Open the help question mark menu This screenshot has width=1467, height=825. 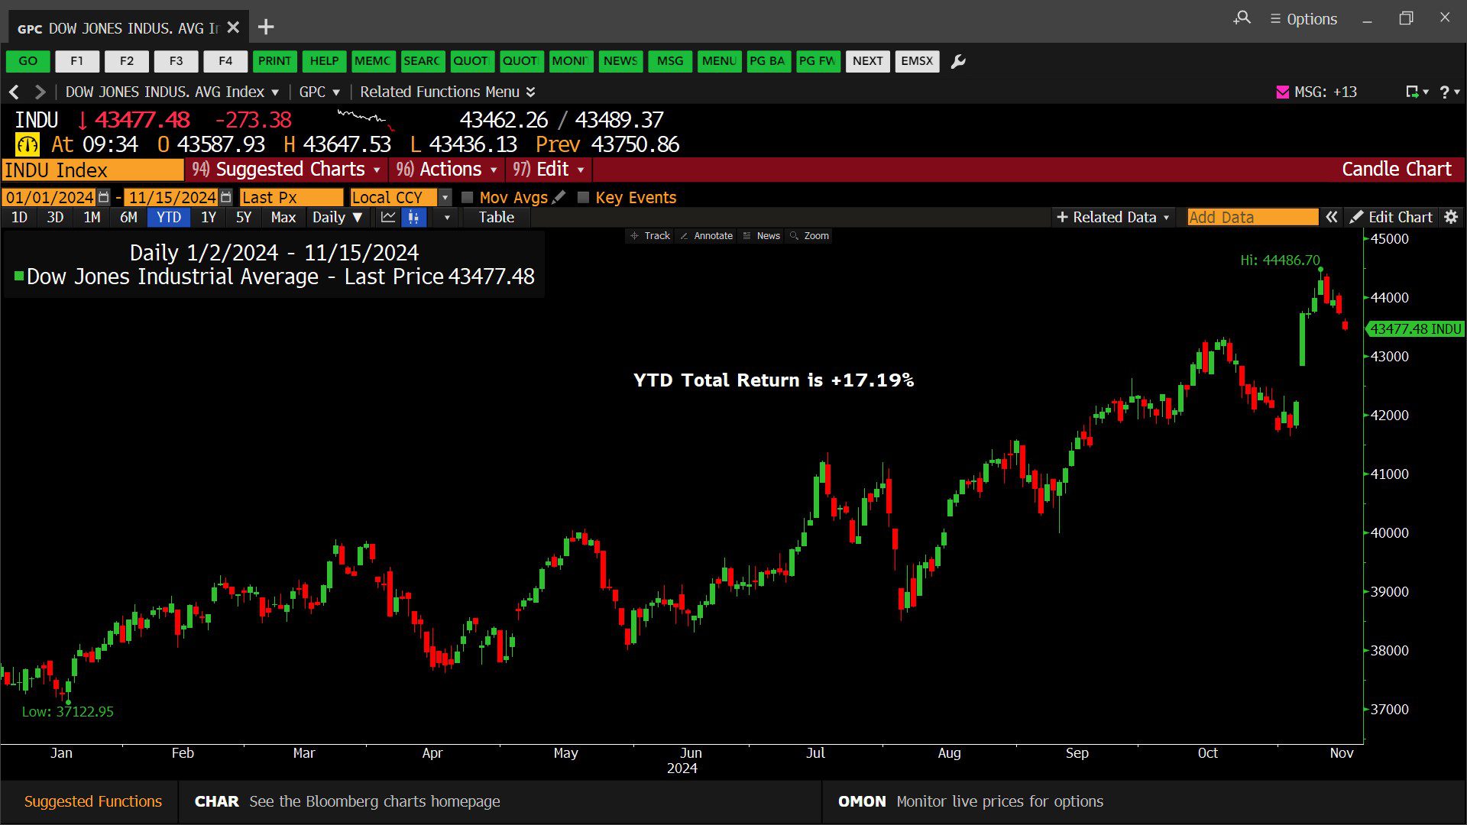tap(1449, 92)
